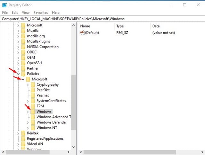Screen dimensions: 205x155
Task: Click the tree pane vertical scrollbar
Action: click(74, 102)
